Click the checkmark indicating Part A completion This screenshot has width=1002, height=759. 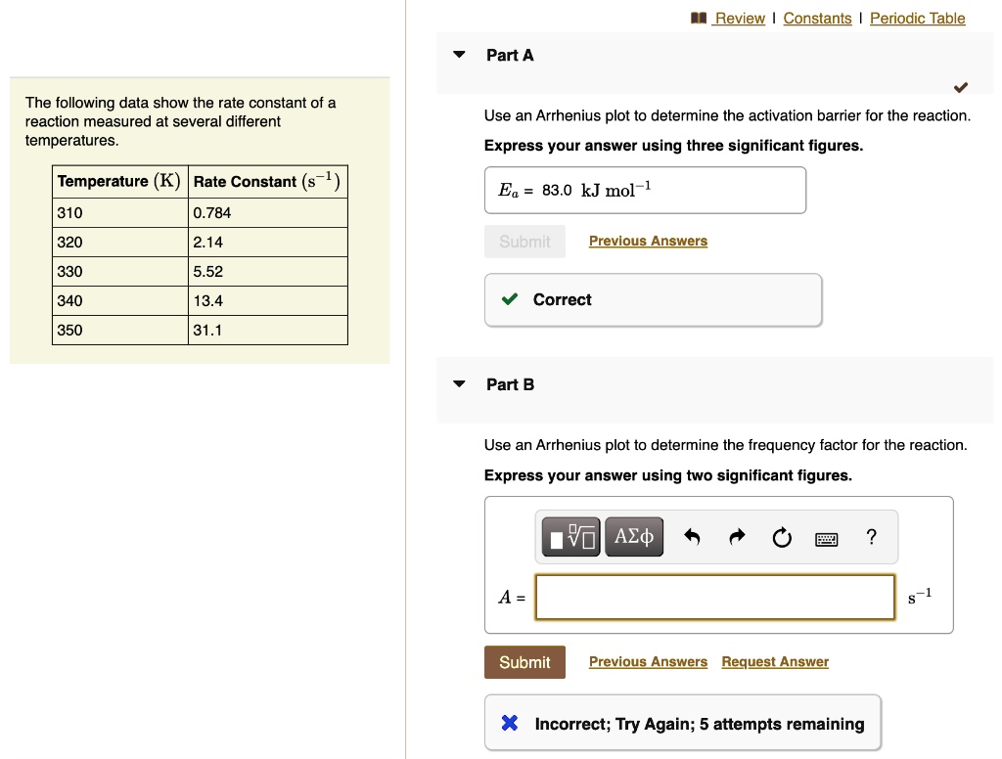960,87
